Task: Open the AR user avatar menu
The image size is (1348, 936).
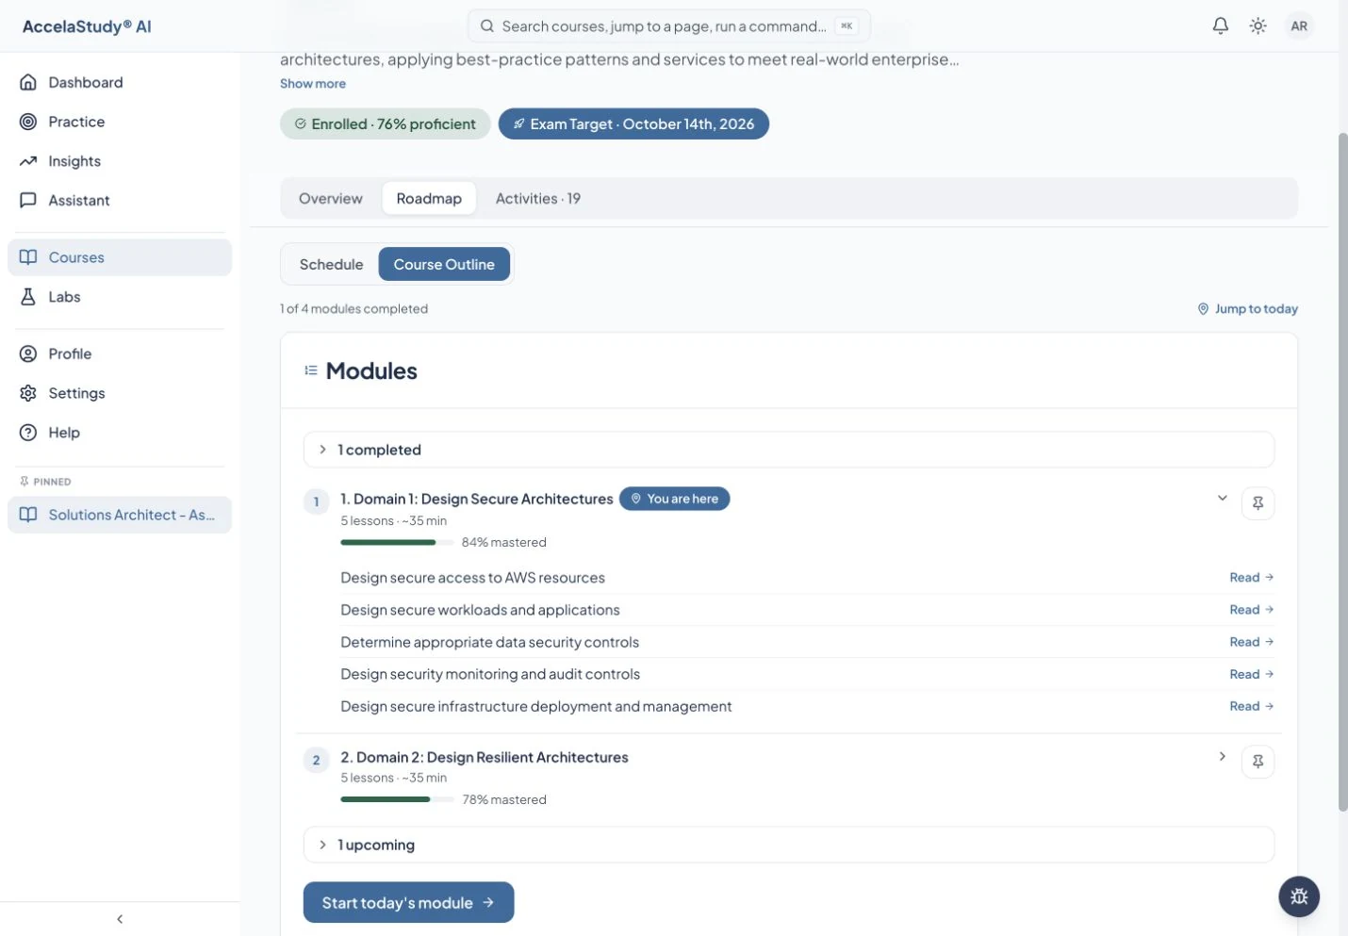Action: (1299, 26)
